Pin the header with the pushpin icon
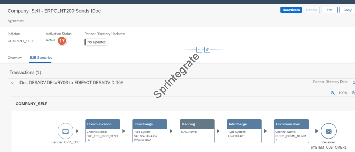The height and width of the screenshot is (152, 355). pyautogui.click(x=207, y=50)
